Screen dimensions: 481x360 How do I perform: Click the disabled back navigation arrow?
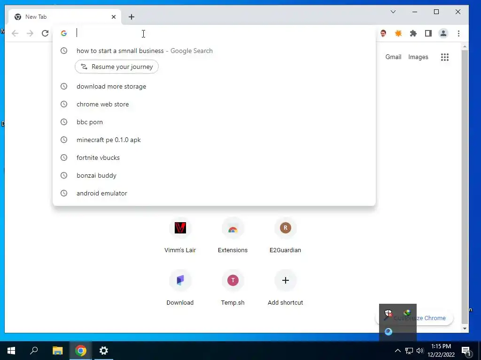(15, 33)
